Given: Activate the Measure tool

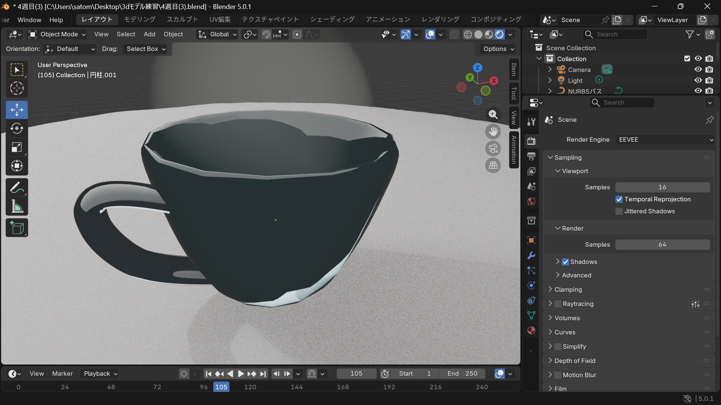Looking at the screenshot, I should coord(17,207).
